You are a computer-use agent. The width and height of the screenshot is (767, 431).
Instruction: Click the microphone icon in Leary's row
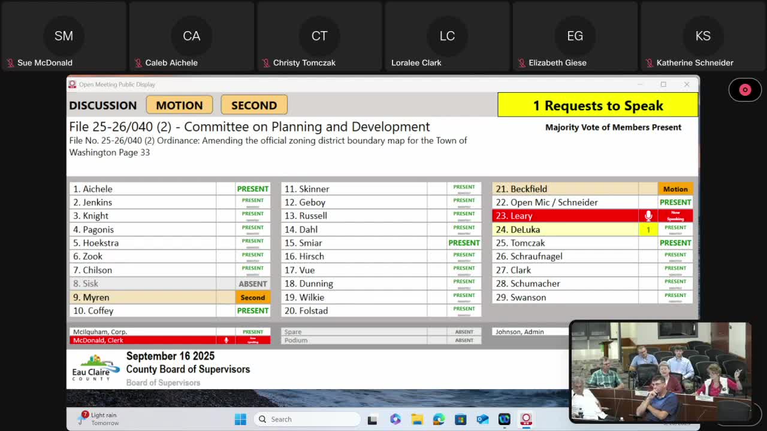(648, 216)
